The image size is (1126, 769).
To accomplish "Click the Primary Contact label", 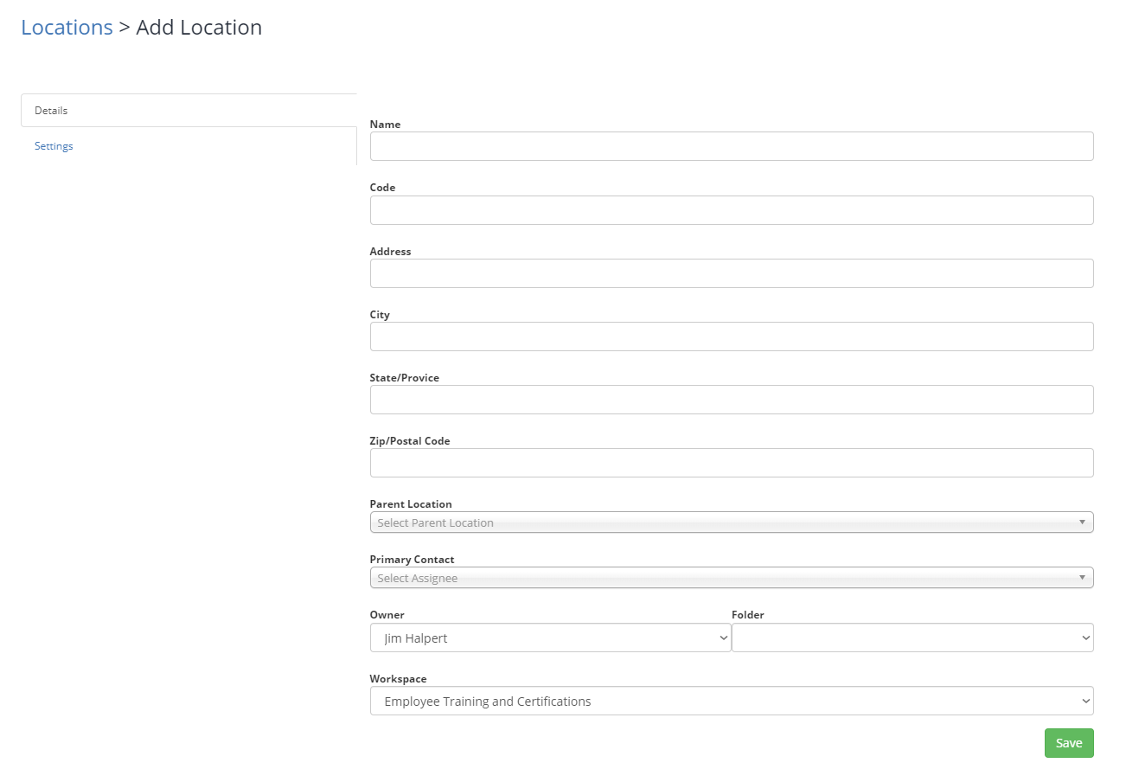I will [x=412, y=559].
